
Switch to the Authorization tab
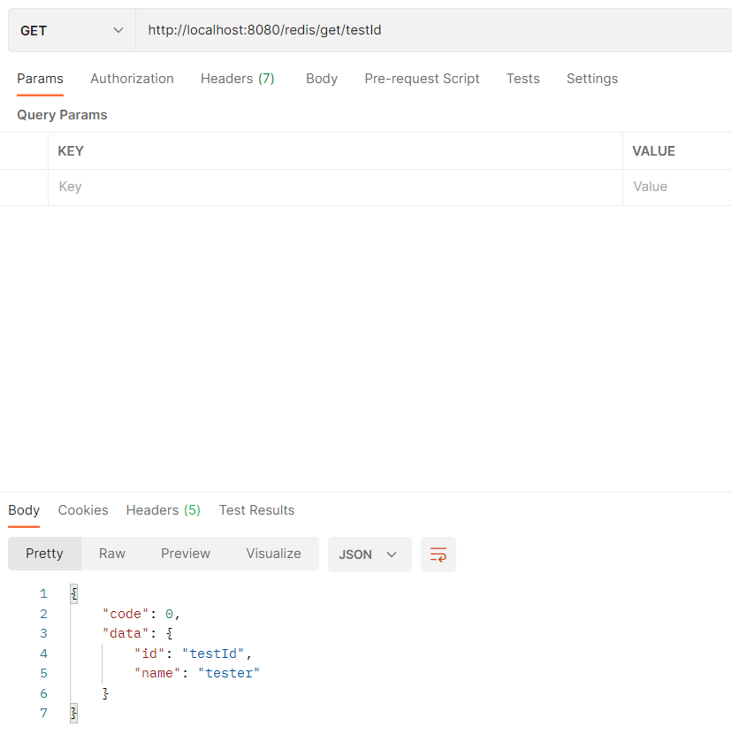coord(132,79)
